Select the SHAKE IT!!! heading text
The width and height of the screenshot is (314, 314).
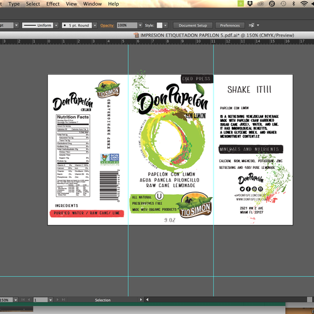pos(249,90)
